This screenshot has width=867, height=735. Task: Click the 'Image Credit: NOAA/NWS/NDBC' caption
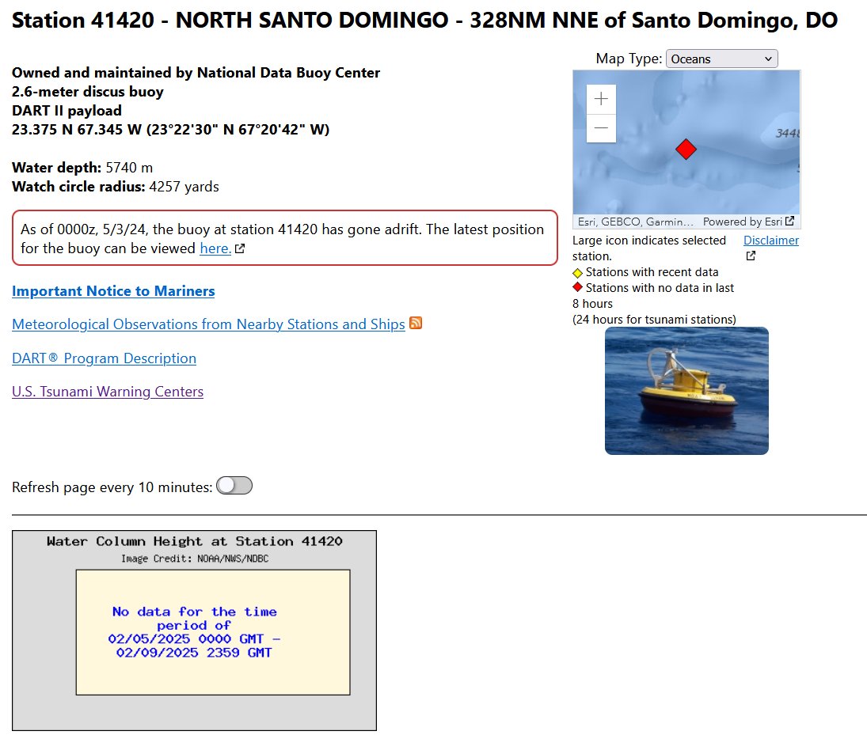195,559
